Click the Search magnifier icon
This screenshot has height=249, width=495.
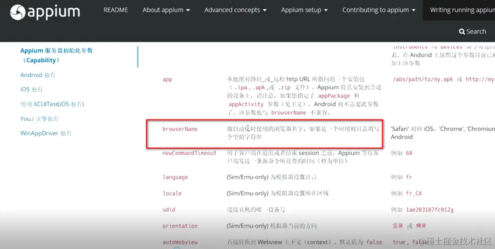click(x=462, y=32)
